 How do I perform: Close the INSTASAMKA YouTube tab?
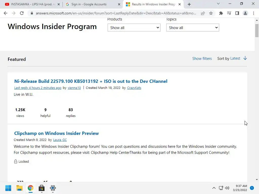(x=59, y=5)
